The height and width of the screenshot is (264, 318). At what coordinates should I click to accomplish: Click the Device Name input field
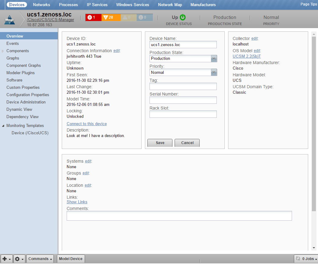pos(183,45)
